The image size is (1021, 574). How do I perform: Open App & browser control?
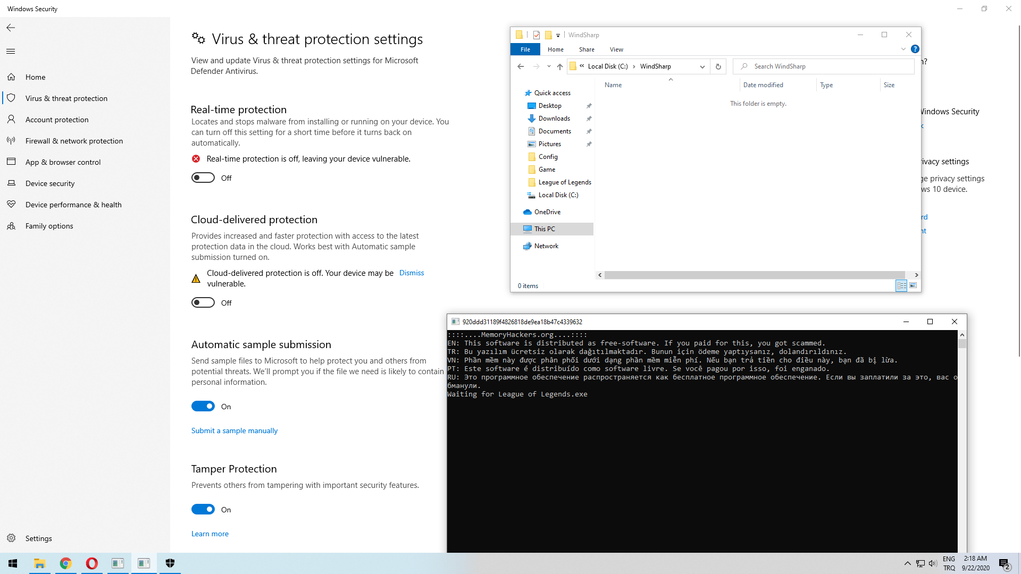point(63,162)
